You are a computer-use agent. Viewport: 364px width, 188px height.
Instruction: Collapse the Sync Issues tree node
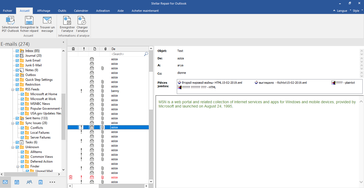13,123
